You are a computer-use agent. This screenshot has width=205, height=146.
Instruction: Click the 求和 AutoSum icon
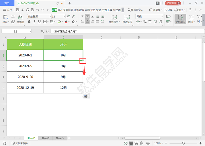click(191, 19)
